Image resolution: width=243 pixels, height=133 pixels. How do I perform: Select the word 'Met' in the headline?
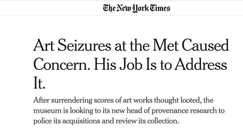(x=166, y=45)
